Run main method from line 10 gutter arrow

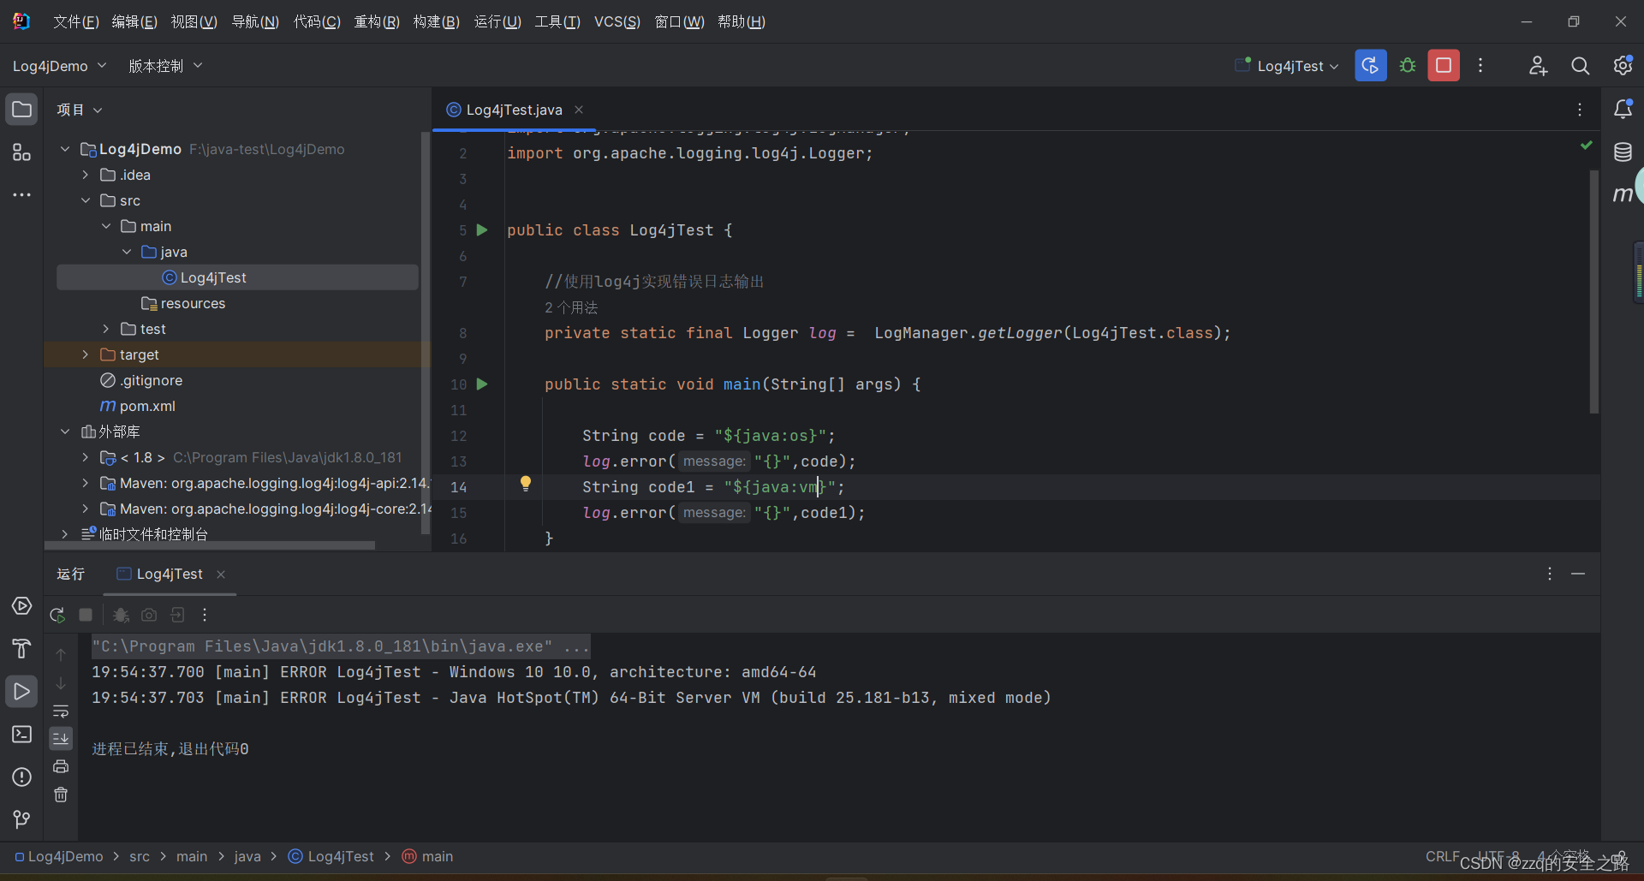[x=482, y=384]
